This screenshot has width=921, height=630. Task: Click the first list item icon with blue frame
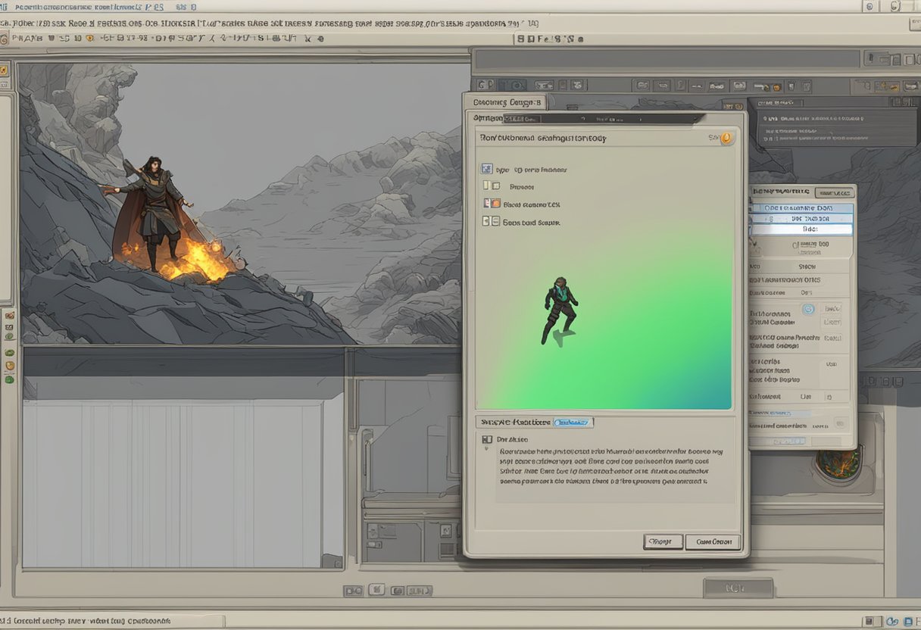pyautogui.click(x=487, y=168)
